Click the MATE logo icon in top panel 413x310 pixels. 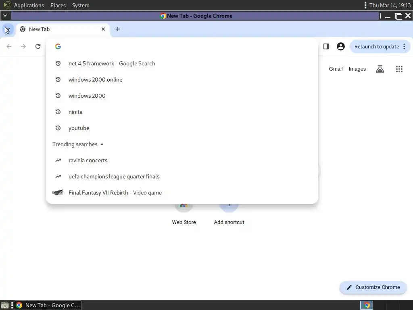pyautogui.click(x=7, y=5)
